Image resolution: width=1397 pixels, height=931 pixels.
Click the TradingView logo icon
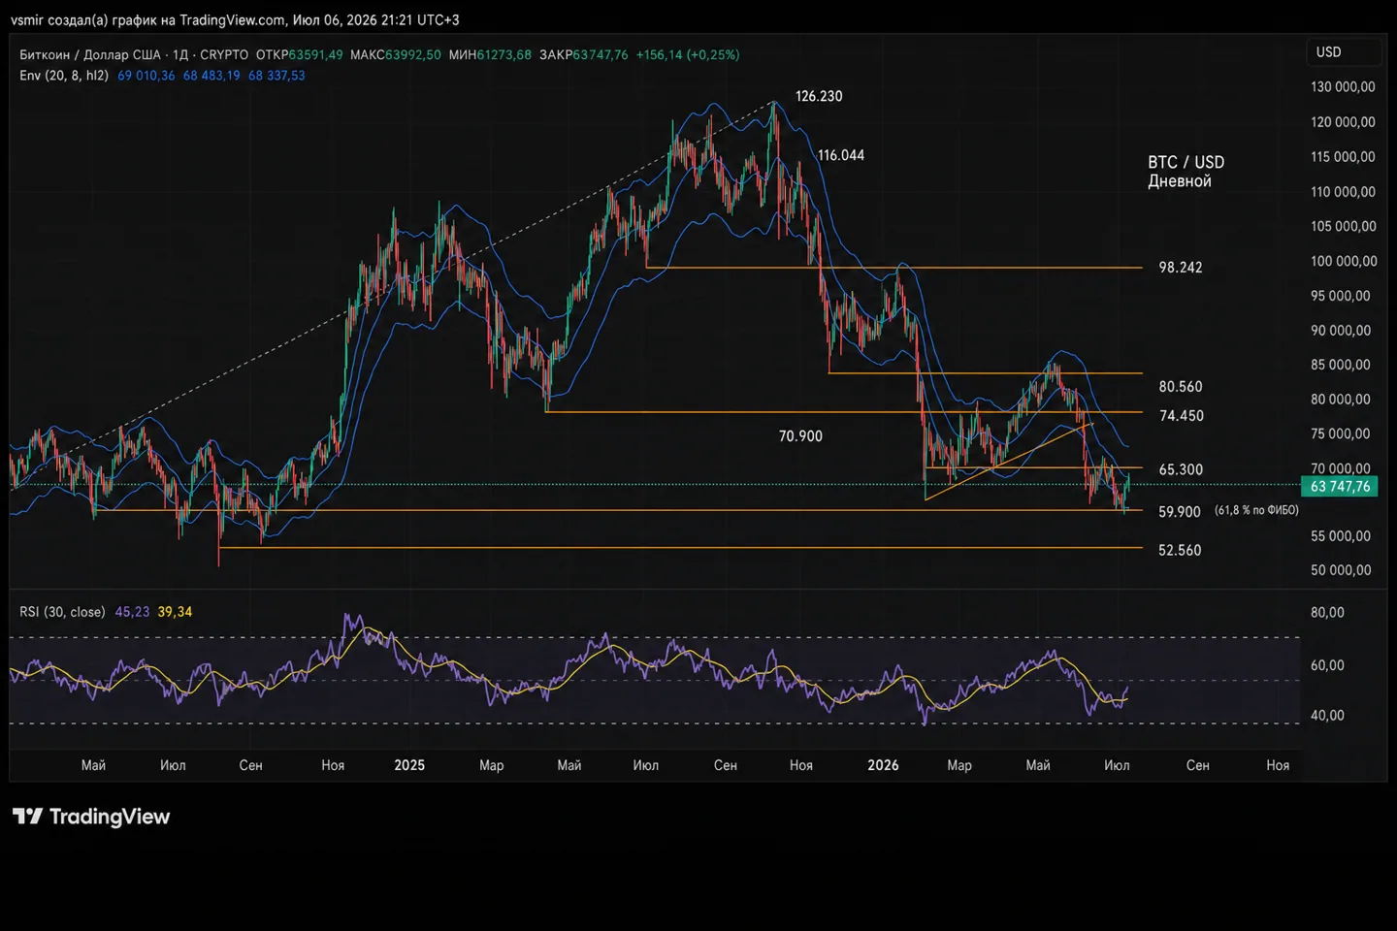click(x=27, y=817)
